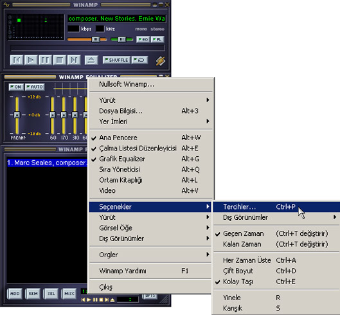The image size is (340, 315).
Task: Open Winamp Yardımı help item
Action: pyautogui.click(x=150, y=271)
